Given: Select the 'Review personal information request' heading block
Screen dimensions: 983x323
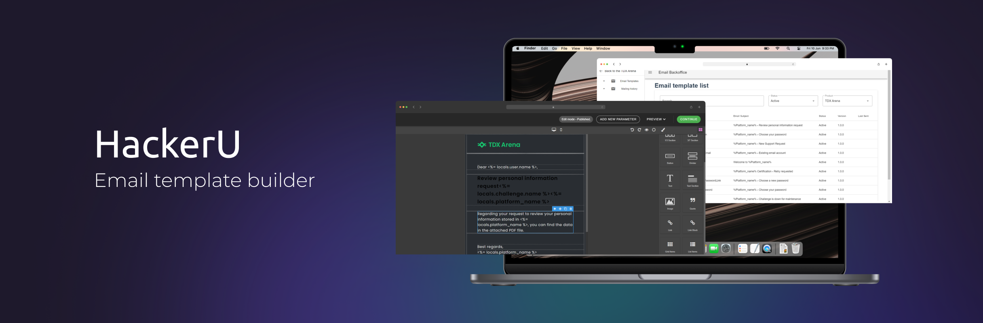Looking at the screenshot, I should point(519,190).
